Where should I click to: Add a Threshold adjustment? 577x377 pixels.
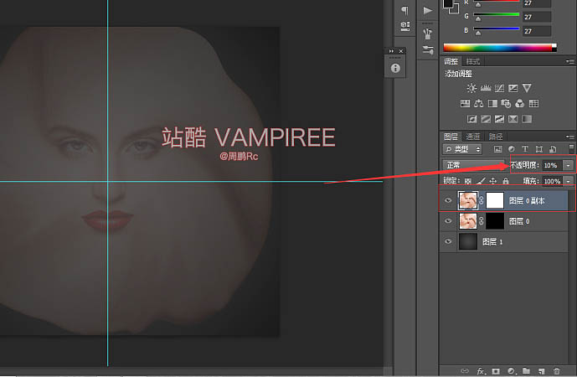[x=499, y=119]
